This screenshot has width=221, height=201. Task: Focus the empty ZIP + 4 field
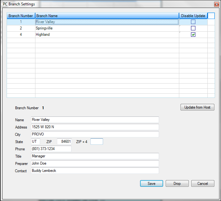[x=97, y=141]
